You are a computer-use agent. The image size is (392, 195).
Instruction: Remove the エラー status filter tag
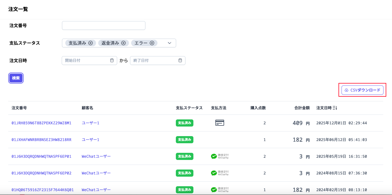pos(152,43)
